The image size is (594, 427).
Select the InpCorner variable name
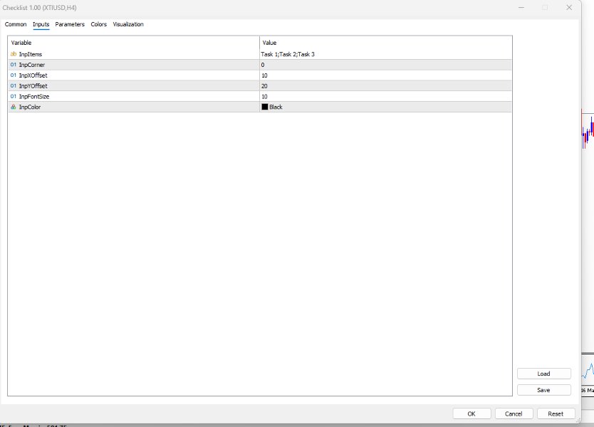(32, 65)
